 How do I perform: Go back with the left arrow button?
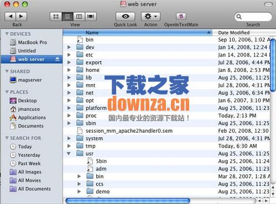(x=11, y=17)
